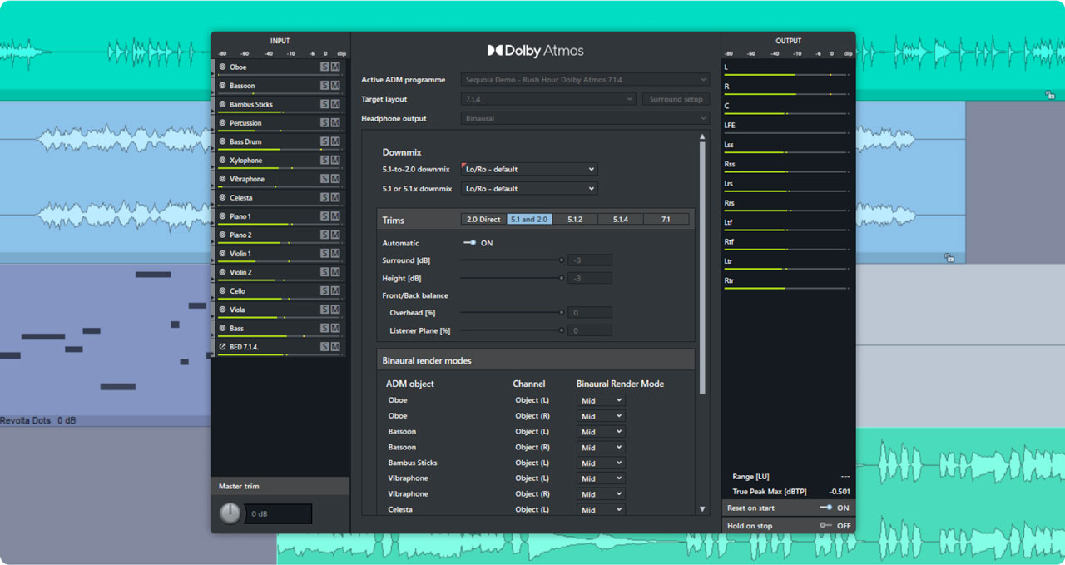Click the object icon beside Xylophone
Image resolution: width=1065 pixels, height=565 pixels.
pos(222,160)
